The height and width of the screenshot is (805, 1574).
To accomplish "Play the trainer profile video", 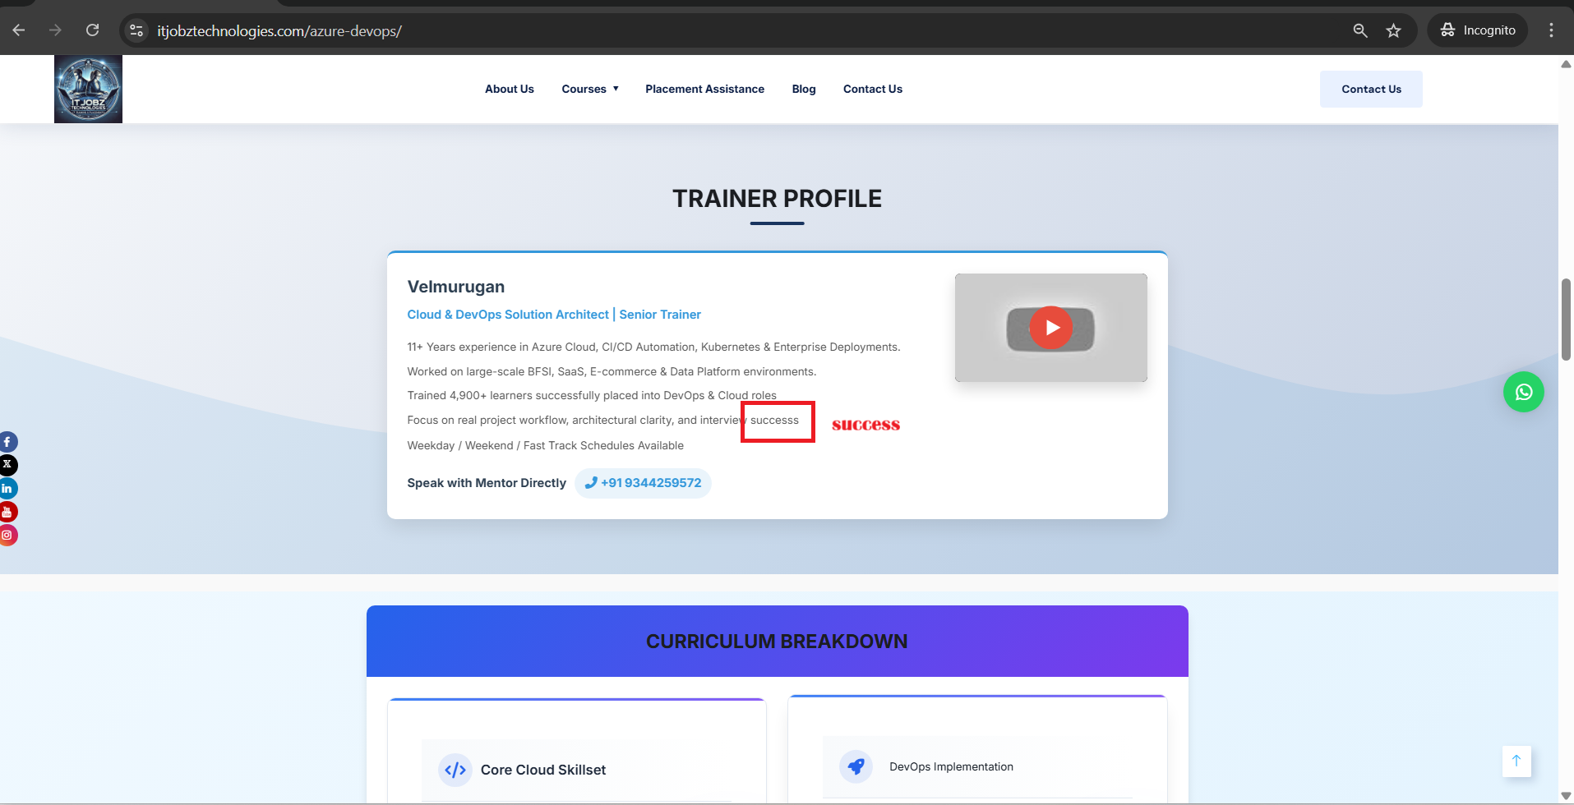I will [1050, 328].
